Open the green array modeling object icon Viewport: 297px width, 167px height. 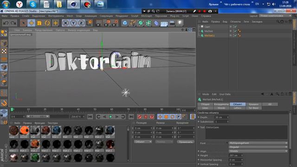click(x=141, y=23)
